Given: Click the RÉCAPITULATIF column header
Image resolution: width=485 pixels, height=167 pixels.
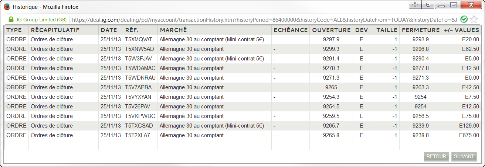Looking at the screenshot, I should (55, 30).
